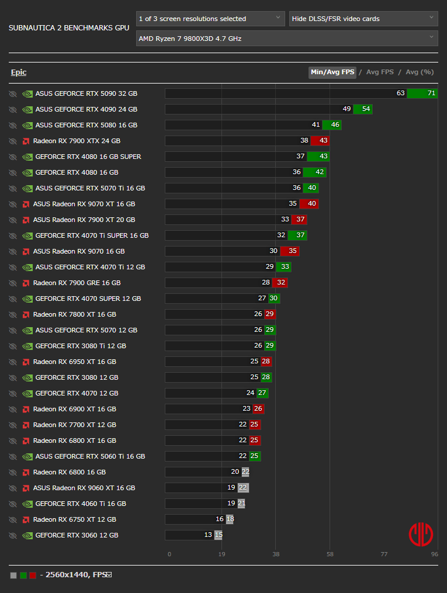Click AMD logo beside Radeon RX 6800 XT 16 GB
Screen dimensions: 447x593
coord(26,441)
